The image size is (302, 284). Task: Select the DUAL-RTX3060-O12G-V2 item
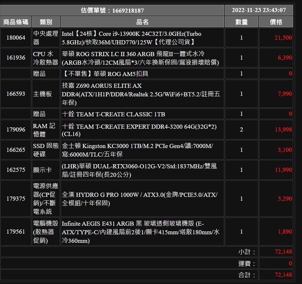(x=142, y=170)
